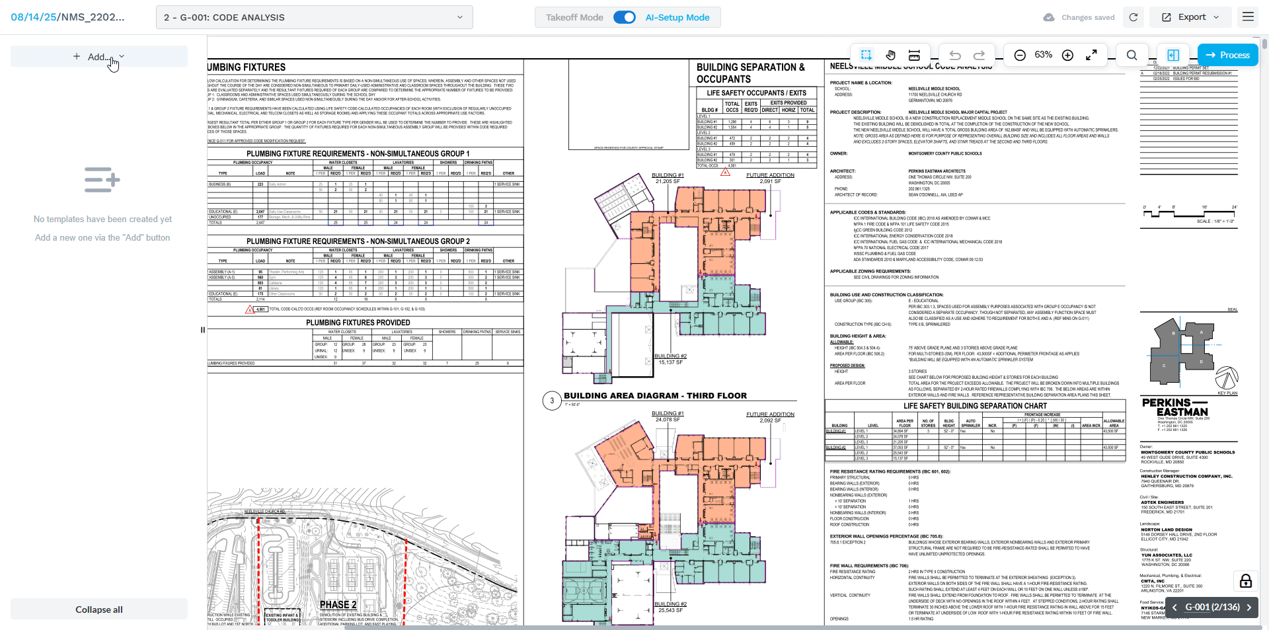This screenshot has height=630, width=1269.
Task: Redo the last action
Action: [980, 55]
